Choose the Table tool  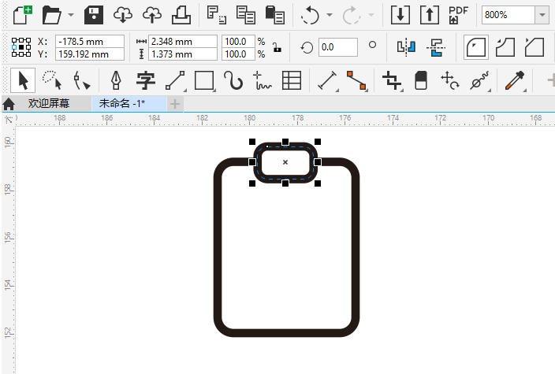pos(292,80)
